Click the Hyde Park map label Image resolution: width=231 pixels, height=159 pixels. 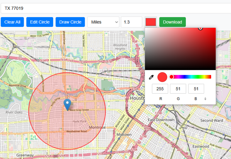[80, 122]
